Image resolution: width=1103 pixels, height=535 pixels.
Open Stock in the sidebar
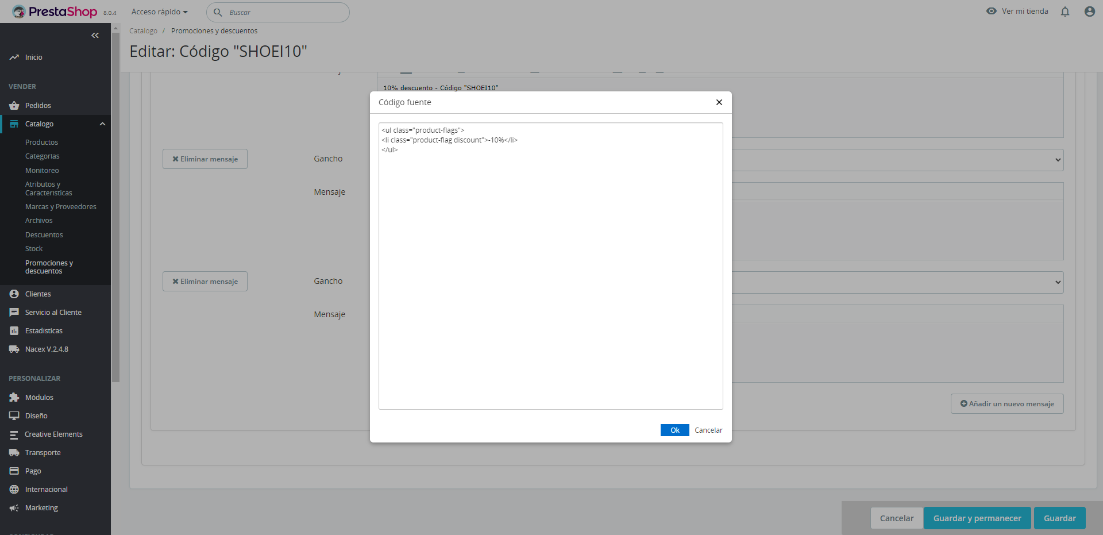click(34, 249)
